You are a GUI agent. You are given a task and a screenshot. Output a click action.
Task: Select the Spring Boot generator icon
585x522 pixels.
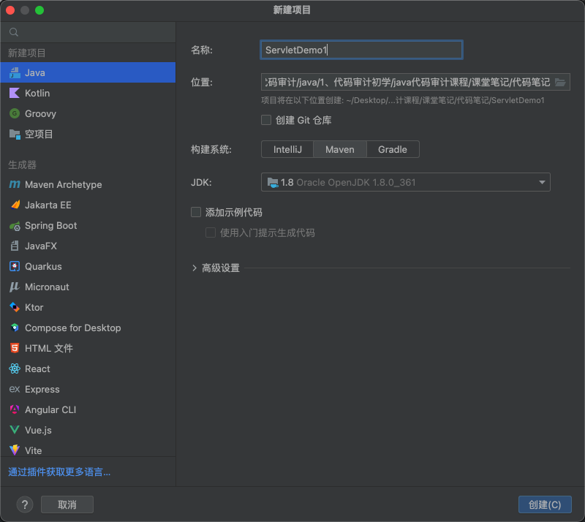click(x=14, y=225)
